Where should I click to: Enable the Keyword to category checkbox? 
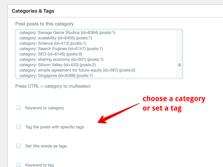(x=19, y=108)
